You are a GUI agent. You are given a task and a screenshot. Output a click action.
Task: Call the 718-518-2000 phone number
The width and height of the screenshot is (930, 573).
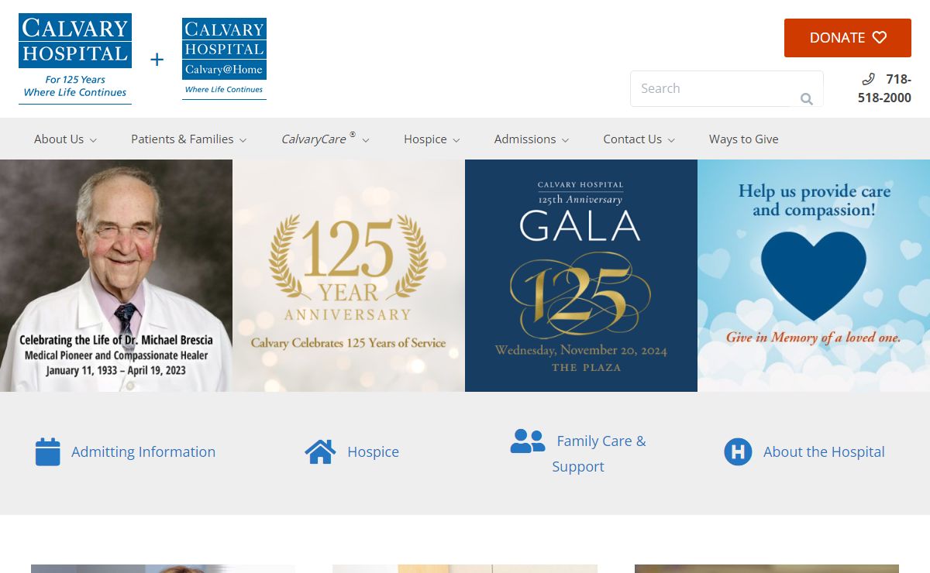[x=884, y=88]
